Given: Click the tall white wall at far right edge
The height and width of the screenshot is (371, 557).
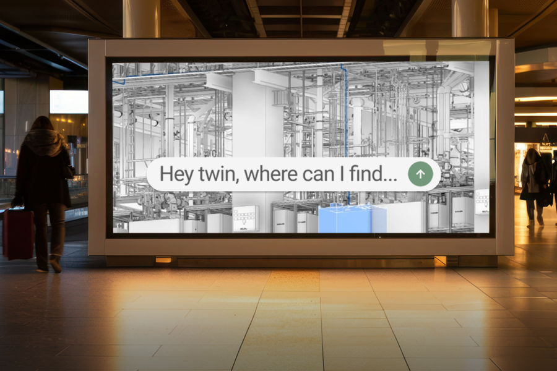Looking at the screenshot, I should 481,124.
